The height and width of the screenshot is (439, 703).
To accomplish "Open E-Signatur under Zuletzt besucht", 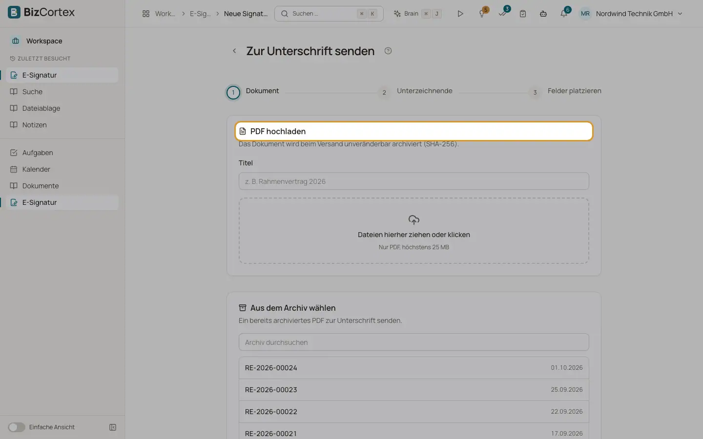I will 62,75.
